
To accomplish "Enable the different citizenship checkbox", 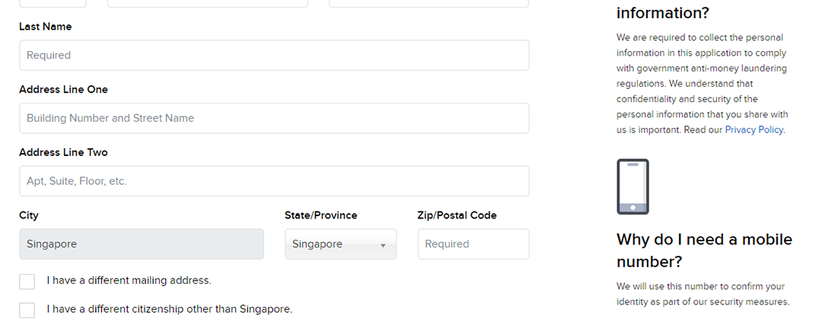I will point(27,310).
